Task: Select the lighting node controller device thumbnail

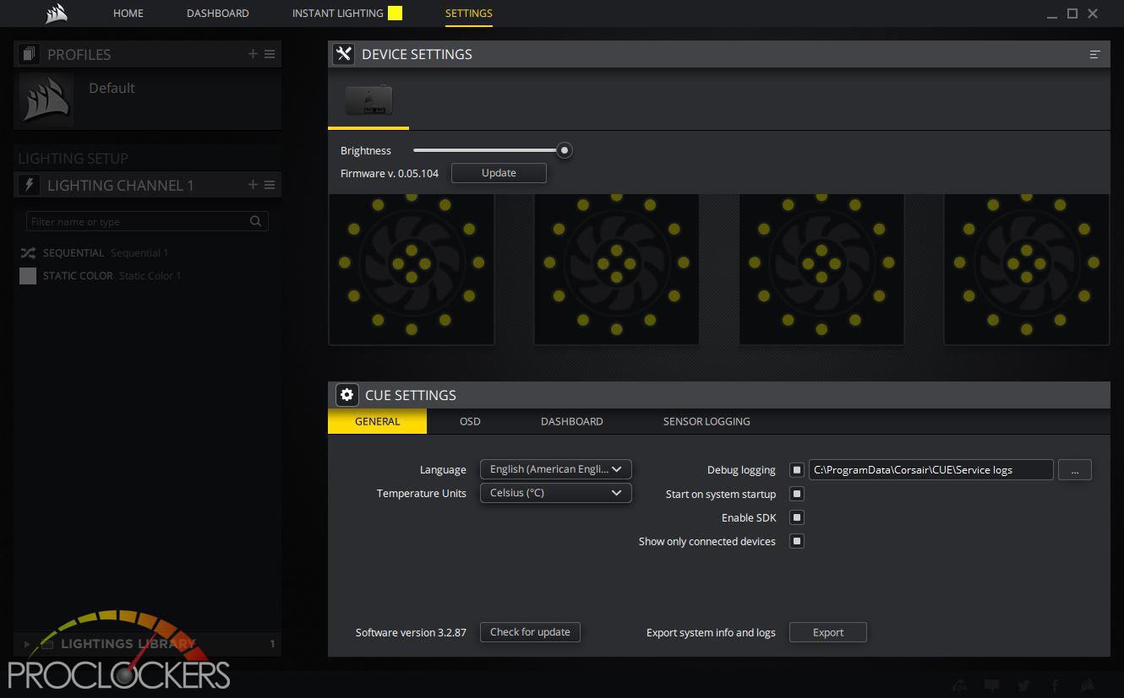Action: tap(368, 100)
